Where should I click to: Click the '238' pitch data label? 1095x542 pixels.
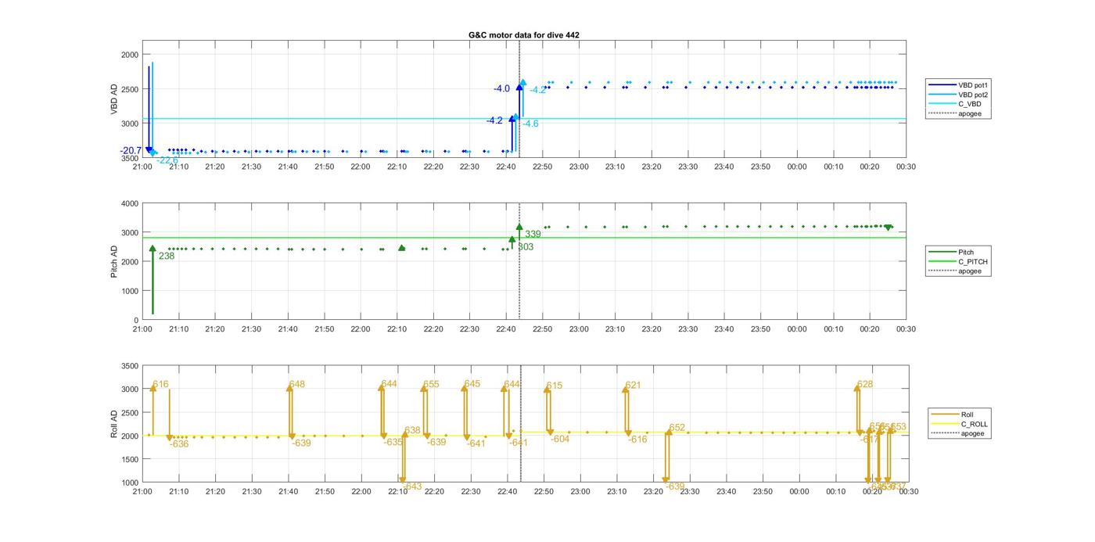pos(167,256)
